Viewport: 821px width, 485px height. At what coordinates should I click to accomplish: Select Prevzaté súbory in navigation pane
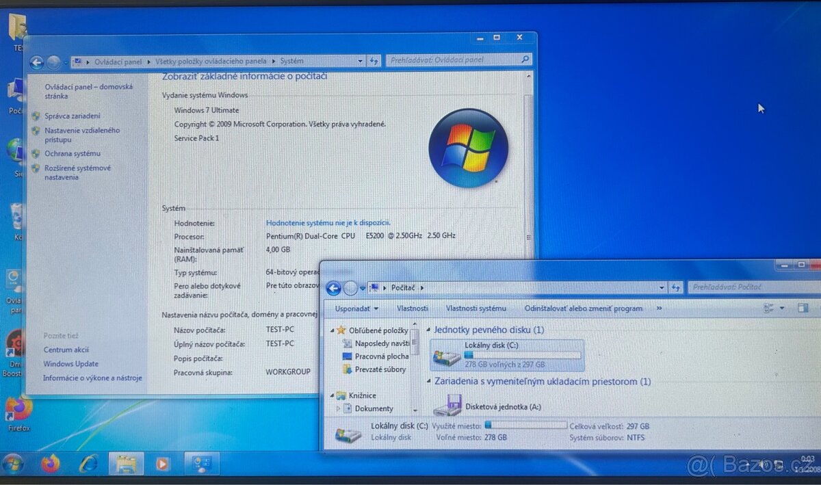point(374,369)
